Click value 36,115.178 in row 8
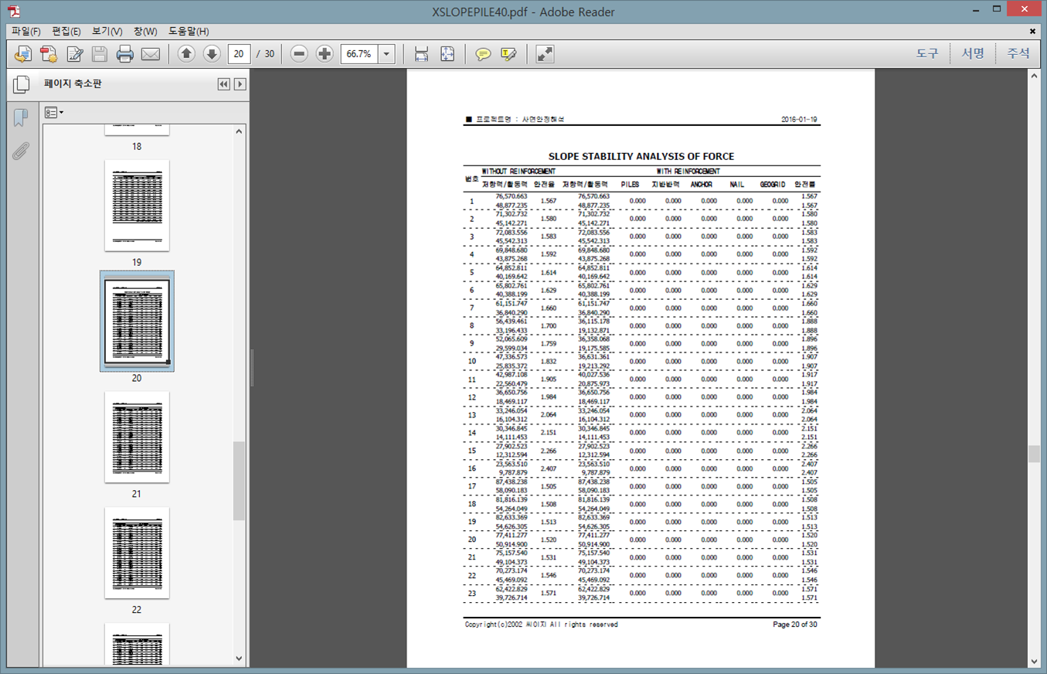This screenshot has height=674, width=1047. click(593, 321)
